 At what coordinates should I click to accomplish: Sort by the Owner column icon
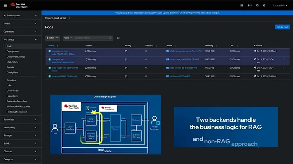175,45
